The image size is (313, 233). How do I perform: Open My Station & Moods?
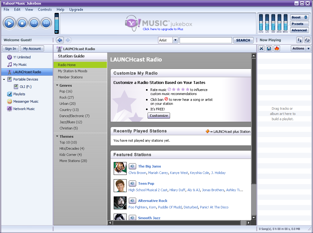click(x=73, y=71)
